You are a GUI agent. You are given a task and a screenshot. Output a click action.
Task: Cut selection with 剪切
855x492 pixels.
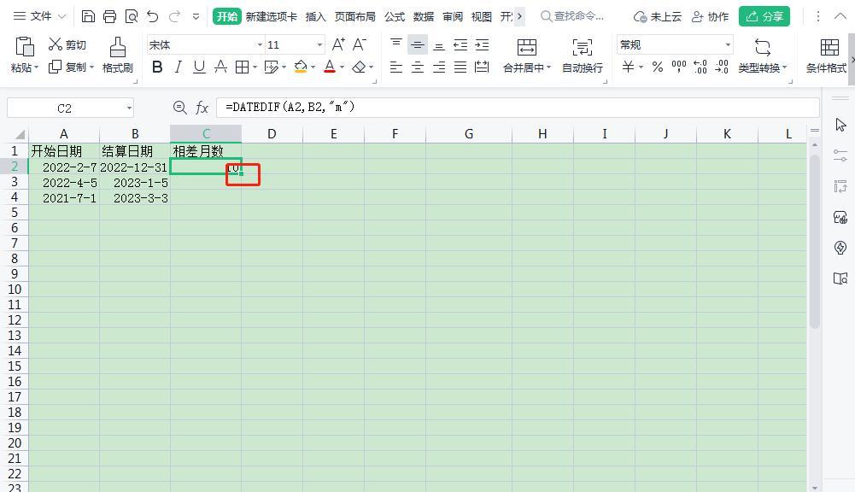(67, 44)
